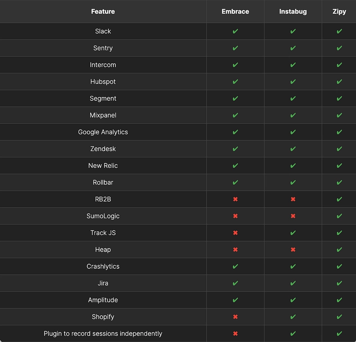
Task: Click the Instabug column header
Action: pos(293,12)
